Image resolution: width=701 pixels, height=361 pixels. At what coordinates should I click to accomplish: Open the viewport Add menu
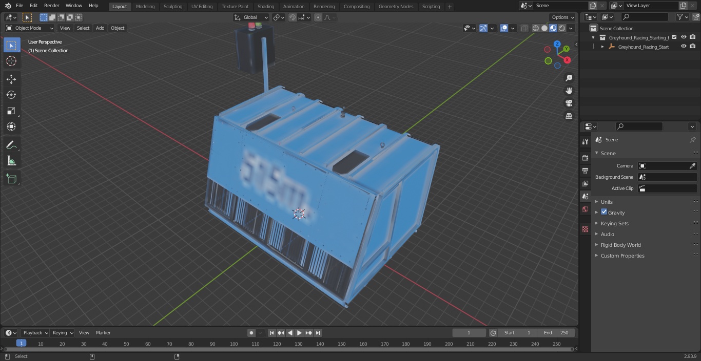tap(100, 28)
